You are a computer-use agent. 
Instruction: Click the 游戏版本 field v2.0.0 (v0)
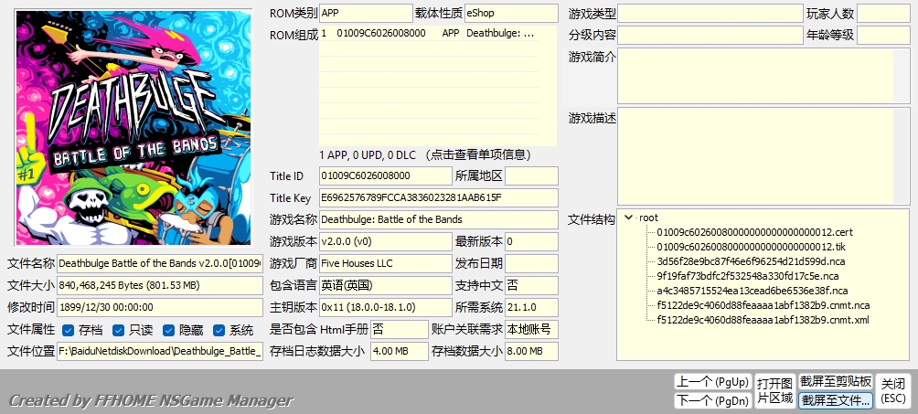(386, 241)
